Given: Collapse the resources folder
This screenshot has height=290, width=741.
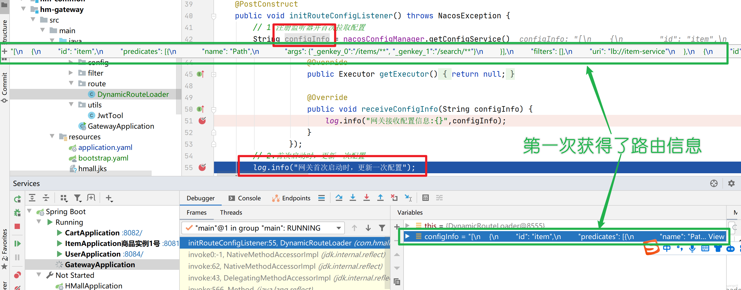Looking at the screenshot, I should point(52,136).
